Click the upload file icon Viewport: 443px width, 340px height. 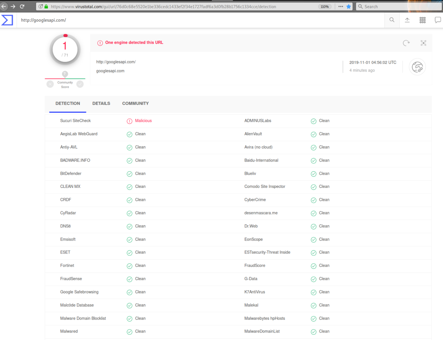pyautogui.click(x=407, y=20)
